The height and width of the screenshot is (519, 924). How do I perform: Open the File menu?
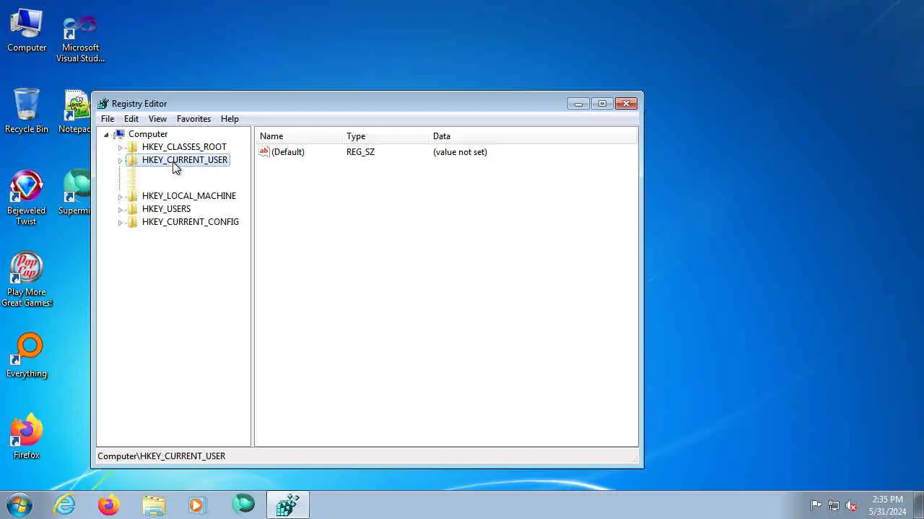108,119
